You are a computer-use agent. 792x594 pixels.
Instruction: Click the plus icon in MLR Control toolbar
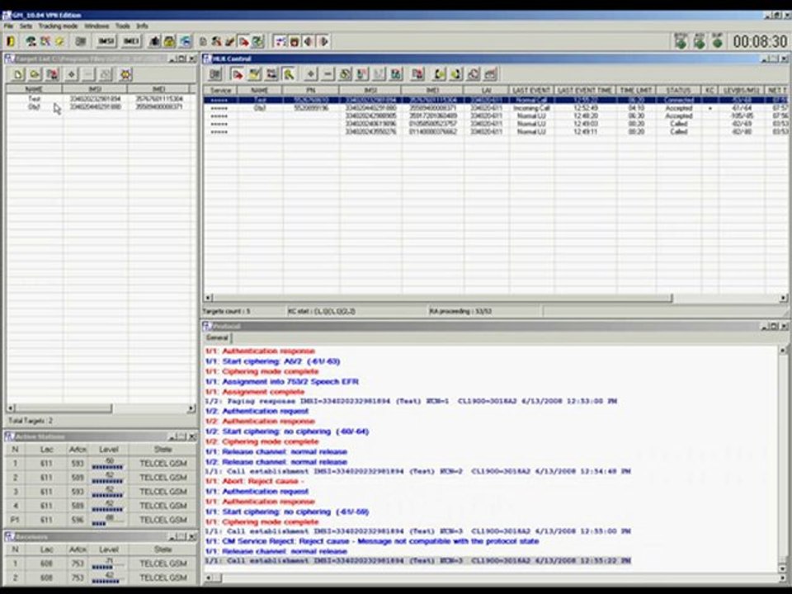click(311, 74)
